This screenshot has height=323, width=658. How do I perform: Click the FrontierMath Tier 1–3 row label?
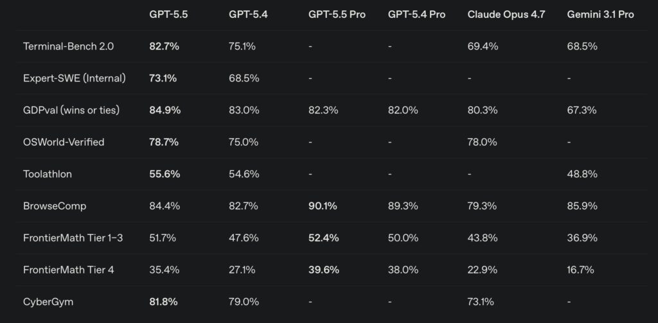coord(73,238)
